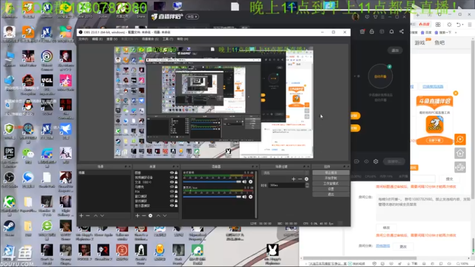The width and height of the screenshot is (475, 267).
Task: Click the duration 300ms stepper arrows
Action: click(307, 185)
